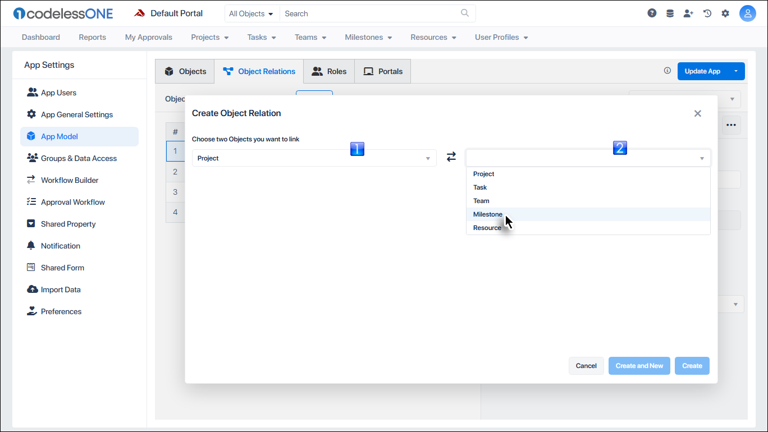Viewport: 768px width, 432px height.
Task: Click the Cancel button
Action: [x=586, y=366]
